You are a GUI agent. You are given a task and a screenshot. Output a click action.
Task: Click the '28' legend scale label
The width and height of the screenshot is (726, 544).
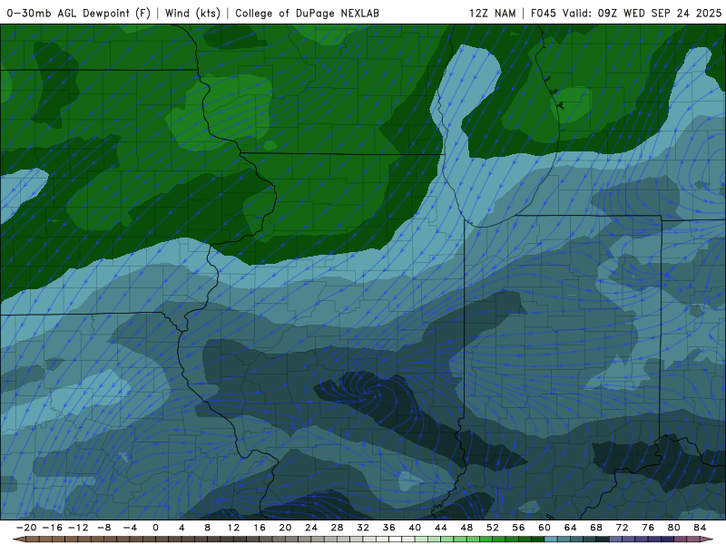(337, 528)
